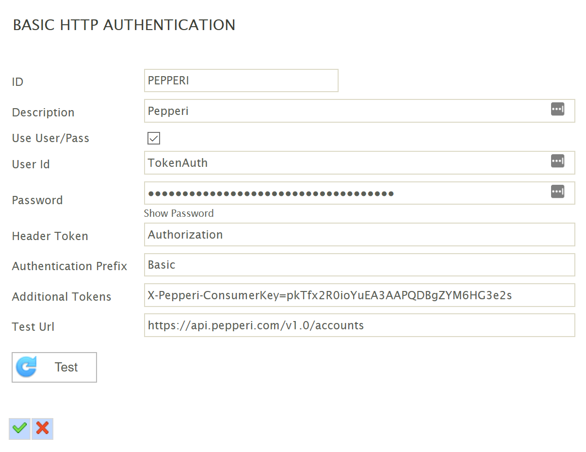Focus the Header Token input
Screen dimensions: 586x452
click(x=359, y=235)
